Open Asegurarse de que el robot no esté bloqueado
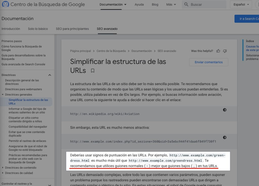The height and width of the screenshot is (186, 259). pos(28,148)
